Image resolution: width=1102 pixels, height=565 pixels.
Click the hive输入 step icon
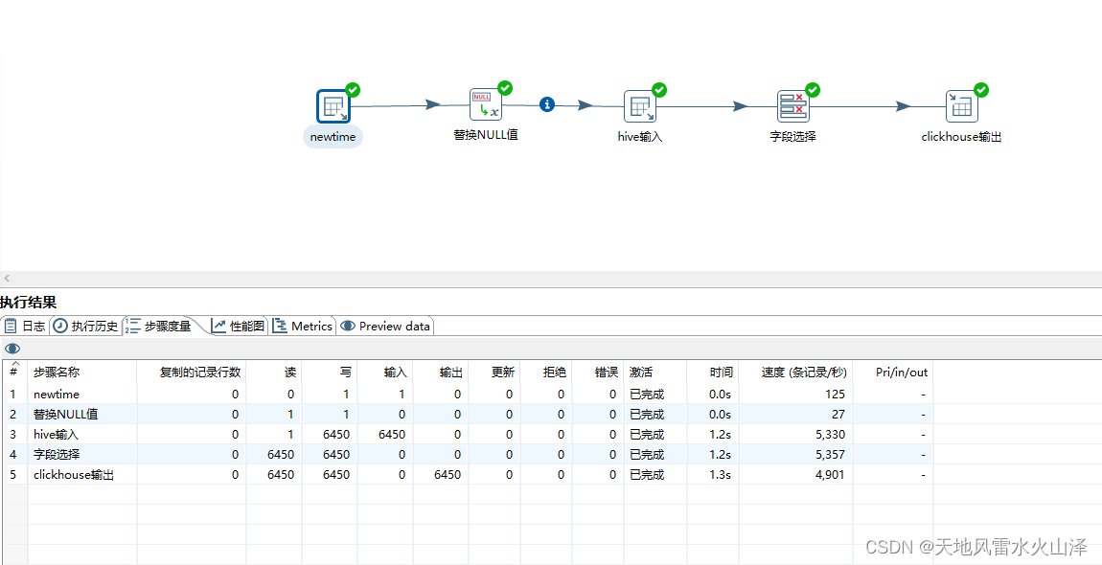click(x=639, y=106)
